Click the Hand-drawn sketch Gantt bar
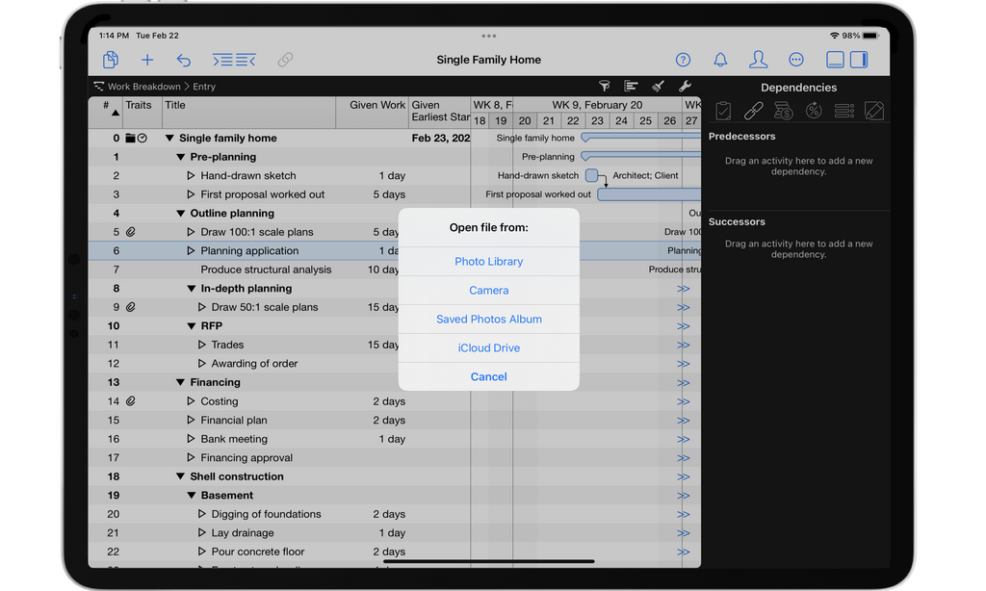The height and width of the screenshot is (591, 986). (591, 175)
